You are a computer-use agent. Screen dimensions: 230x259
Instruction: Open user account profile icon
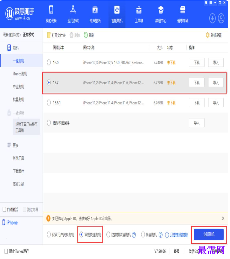coord(221,18)
